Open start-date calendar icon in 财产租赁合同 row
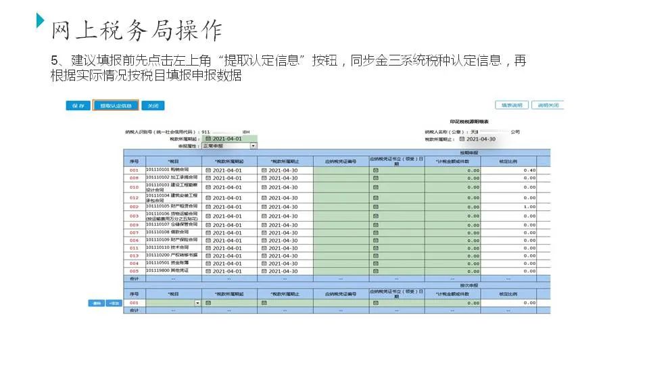Viewport: 649px width, 365px height. tap(208, 207)
